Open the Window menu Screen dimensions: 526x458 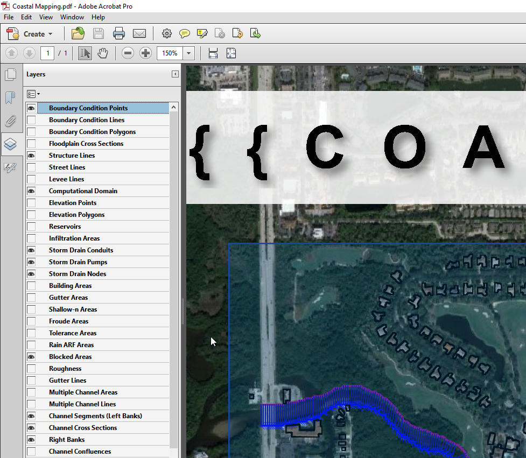tap(72, 17)
